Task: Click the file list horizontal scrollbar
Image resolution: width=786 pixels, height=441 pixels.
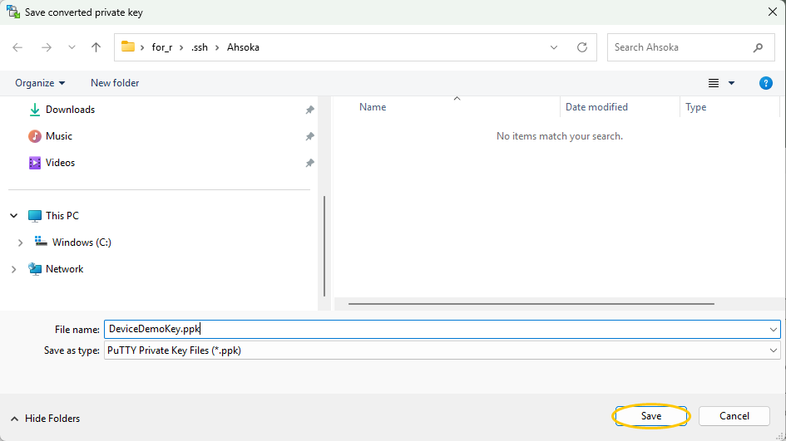Action: click(x=531, y=304)
